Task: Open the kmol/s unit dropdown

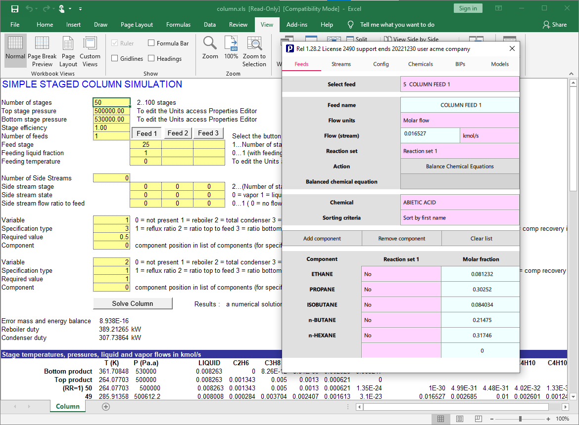Action: (489, 135)
